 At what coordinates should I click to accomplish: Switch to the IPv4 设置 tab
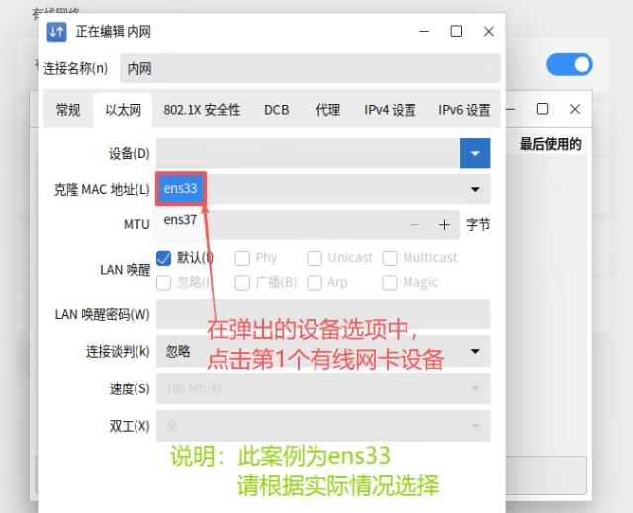point(390,110)
